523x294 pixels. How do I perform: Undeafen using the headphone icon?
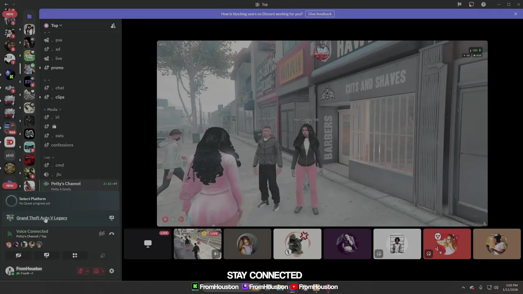96,271
